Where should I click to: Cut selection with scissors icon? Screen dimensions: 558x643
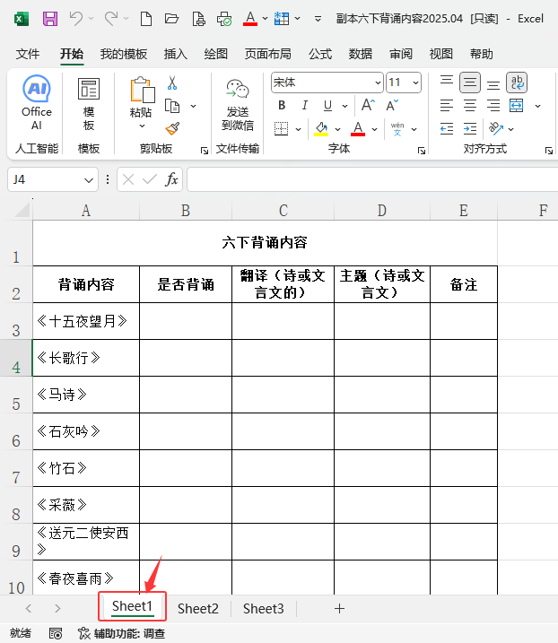(172, 83)
